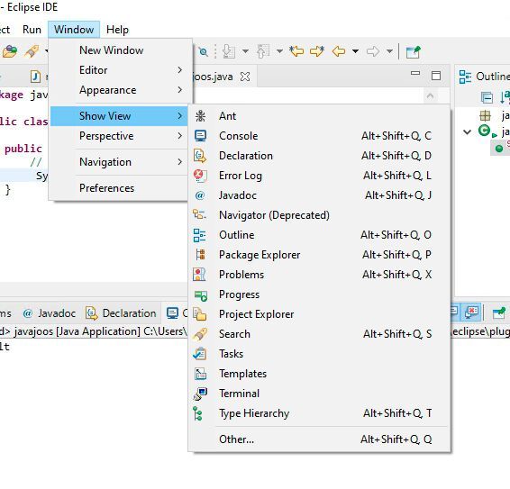Open Previous Annotation dropdown arrow

pyautogui.click(x=279, y=51)
